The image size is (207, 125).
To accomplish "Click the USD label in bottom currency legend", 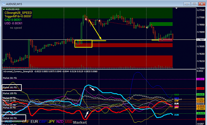I will (69, 122).
